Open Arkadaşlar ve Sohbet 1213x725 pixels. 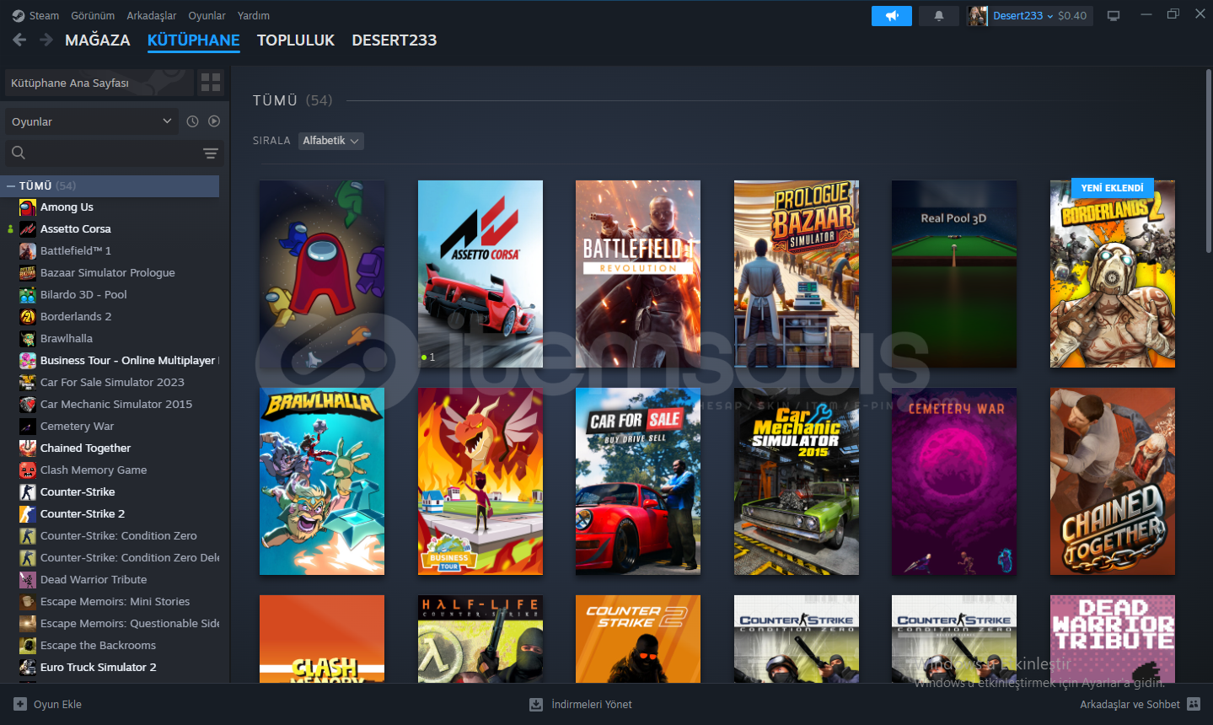pos(1140,704)
